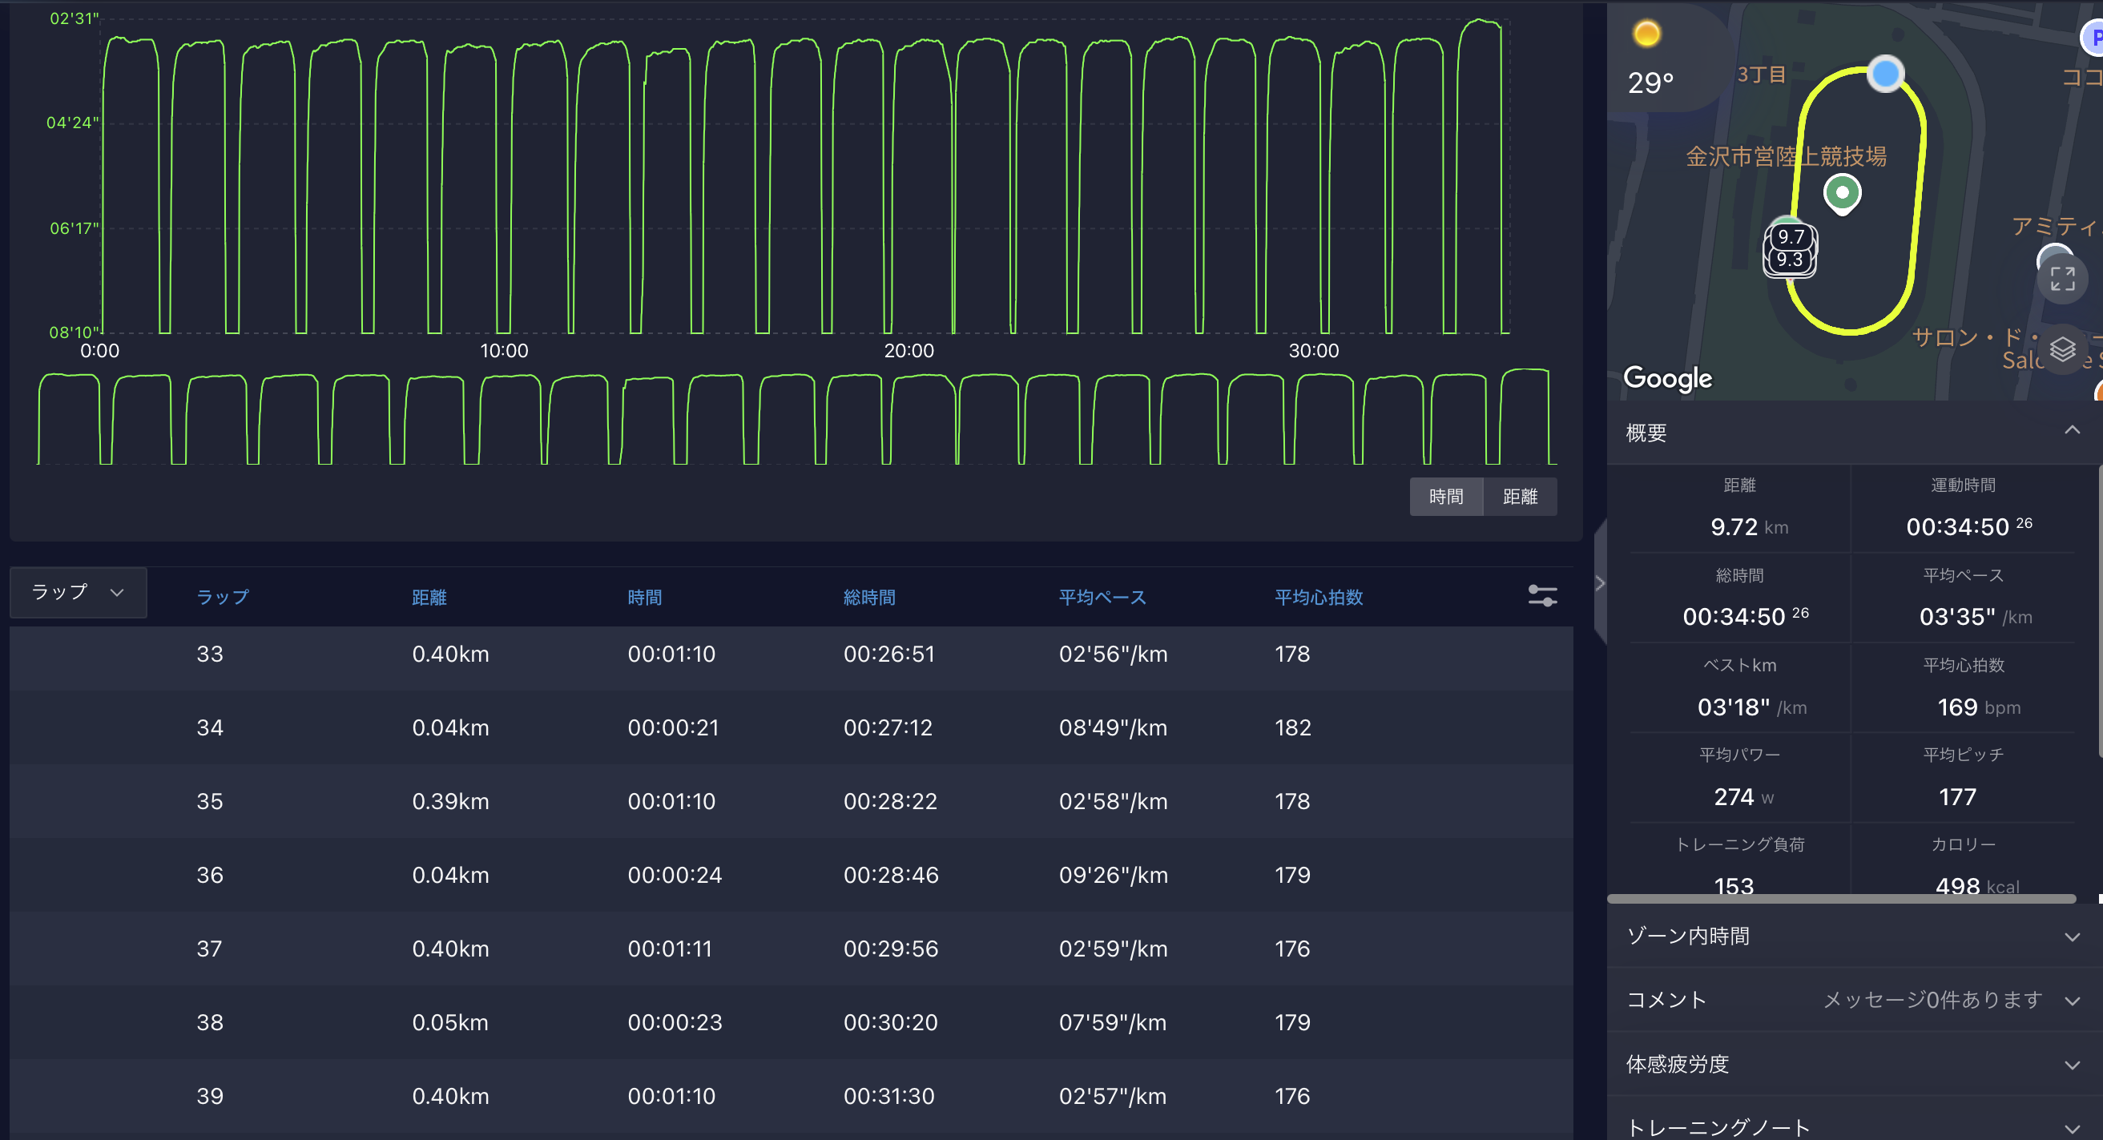The image size is (2103, 1140).
Task: Open the ラップ dropdown selector
Action: (78, 592)
